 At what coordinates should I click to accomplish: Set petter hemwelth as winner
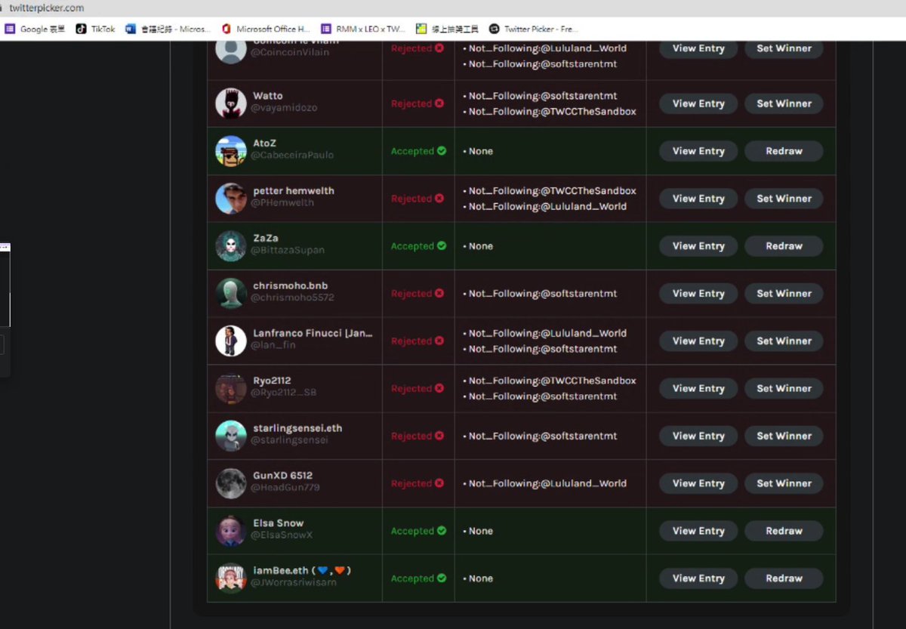[x=783, y=199]
